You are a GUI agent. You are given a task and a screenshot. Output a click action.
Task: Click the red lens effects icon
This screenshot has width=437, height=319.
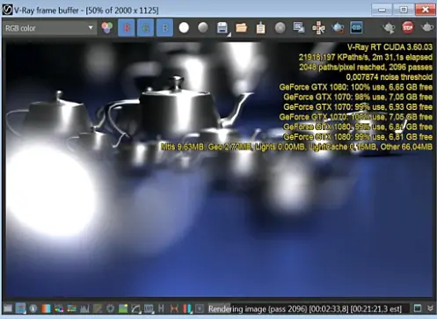pos(174,308)
